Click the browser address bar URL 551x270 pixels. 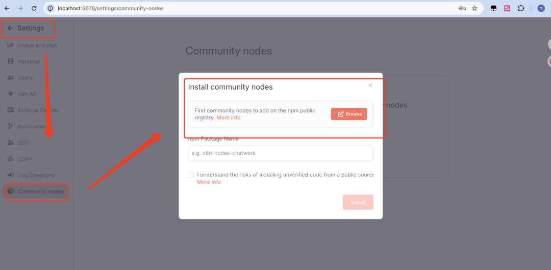(111, 8)
